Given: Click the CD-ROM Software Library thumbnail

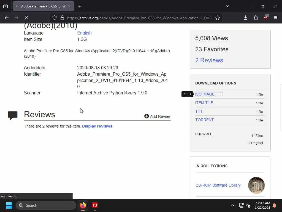Looking at the screenshot, I should pos(256,185).
